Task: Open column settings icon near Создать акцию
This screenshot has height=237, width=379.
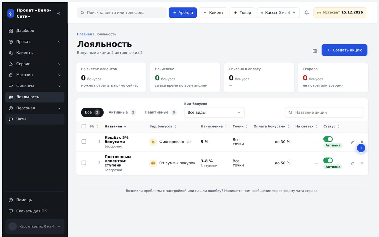Action: coord(315,51)
